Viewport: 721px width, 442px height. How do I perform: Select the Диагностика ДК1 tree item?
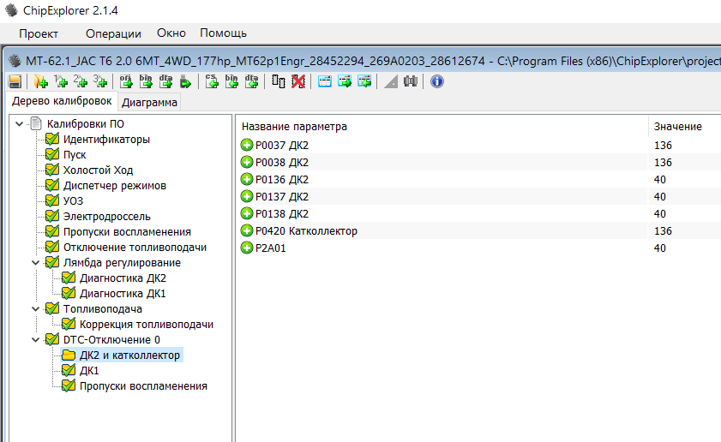[x=123, y=294]
